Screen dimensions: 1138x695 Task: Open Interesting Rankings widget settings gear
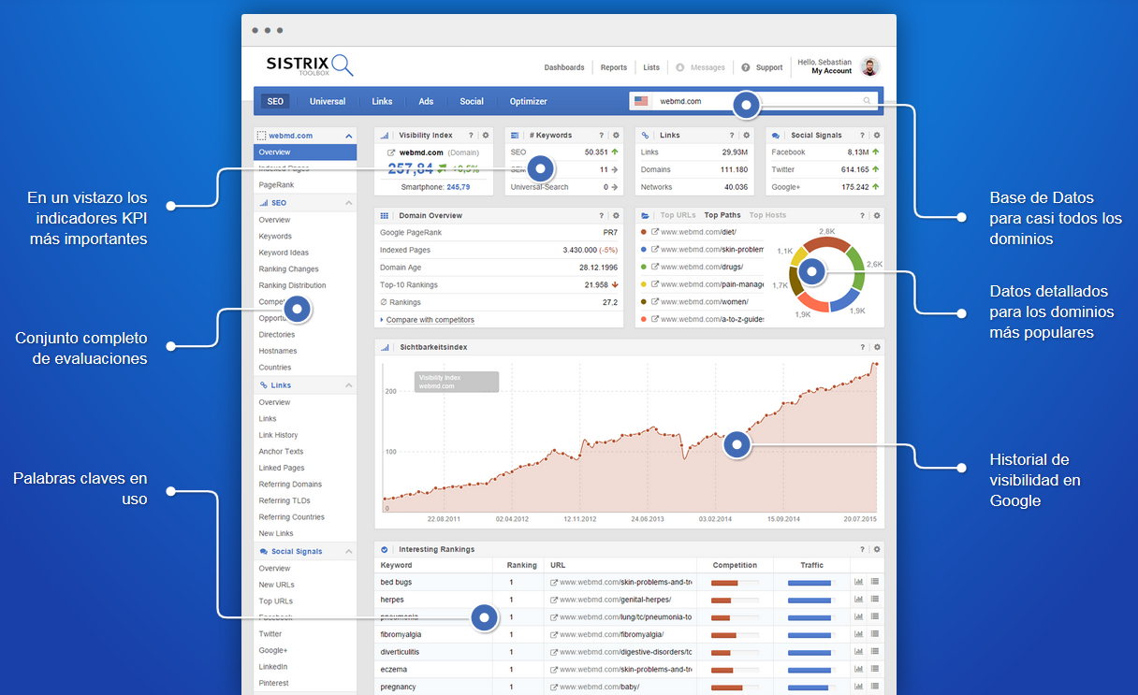877,549
